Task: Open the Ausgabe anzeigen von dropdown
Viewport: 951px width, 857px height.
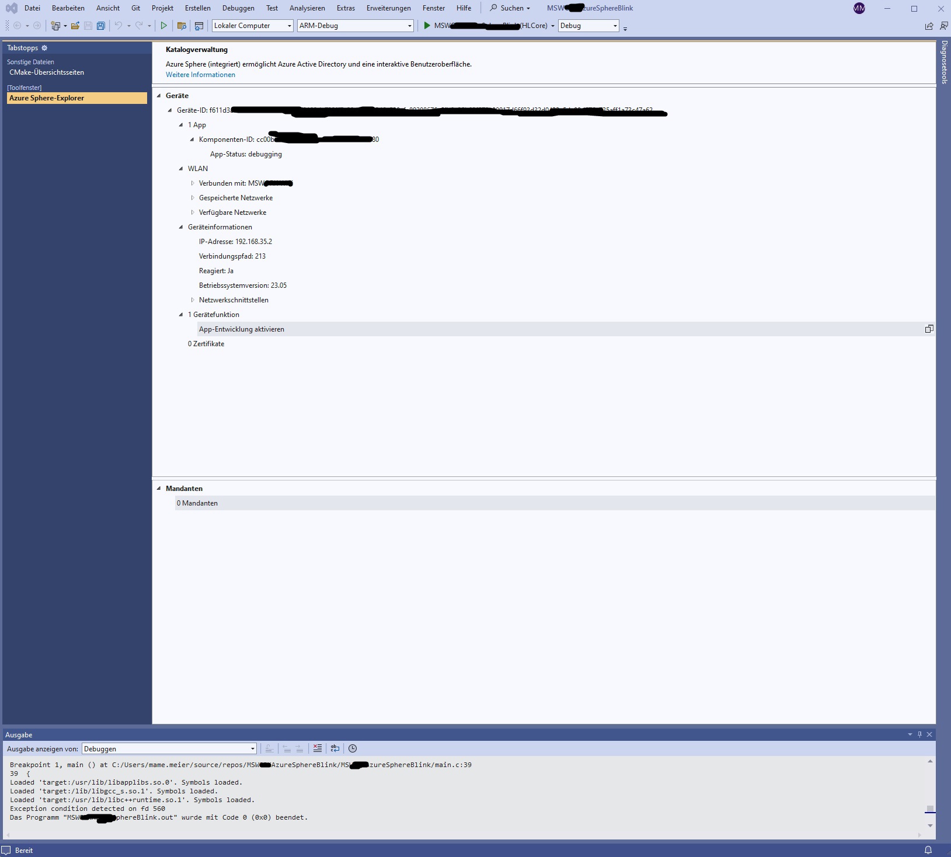Action: 169,748
